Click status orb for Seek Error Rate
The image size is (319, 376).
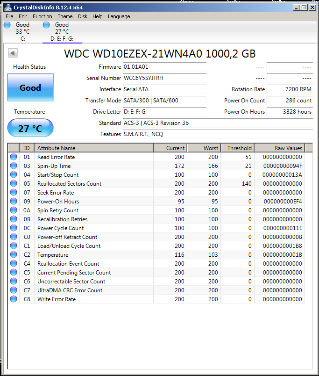14,192
